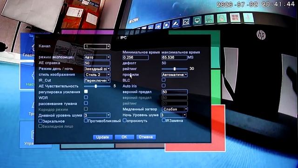Click the AE справка input field
Image resolution: width=298 pixels, height=168 pixels.
click(97, 63)
